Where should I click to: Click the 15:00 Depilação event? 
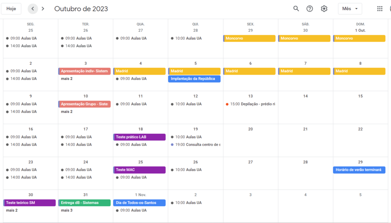click(250, 104)
